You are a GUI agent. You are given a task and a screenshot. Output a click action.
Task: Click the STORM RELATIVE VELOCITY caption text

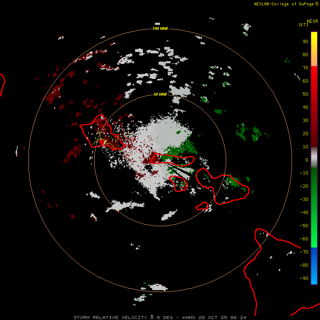[110, 318]
